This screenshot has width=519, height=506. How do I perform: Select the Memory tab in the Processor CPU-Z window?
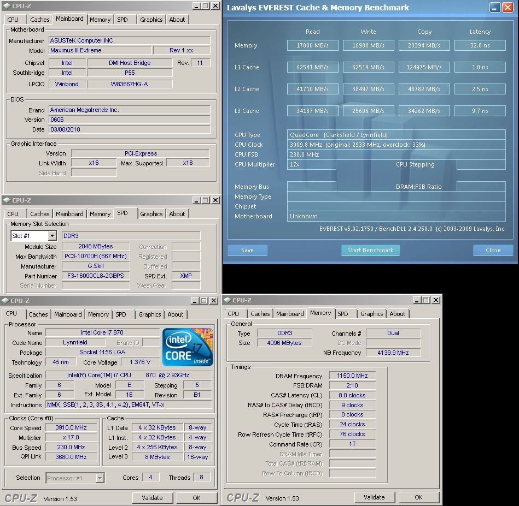tap(98, 314)
